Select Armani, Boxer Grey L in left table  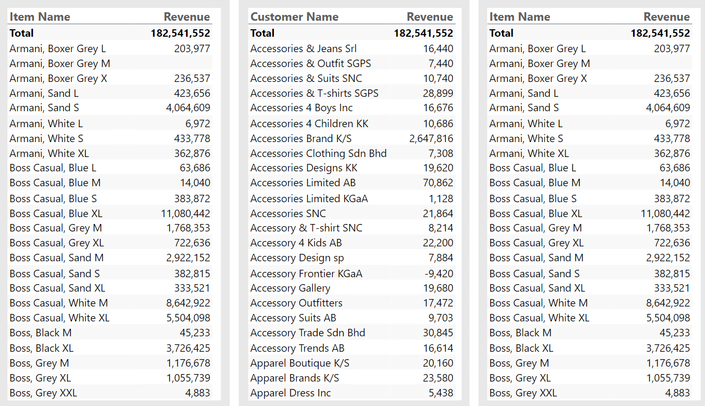[58, 48]
